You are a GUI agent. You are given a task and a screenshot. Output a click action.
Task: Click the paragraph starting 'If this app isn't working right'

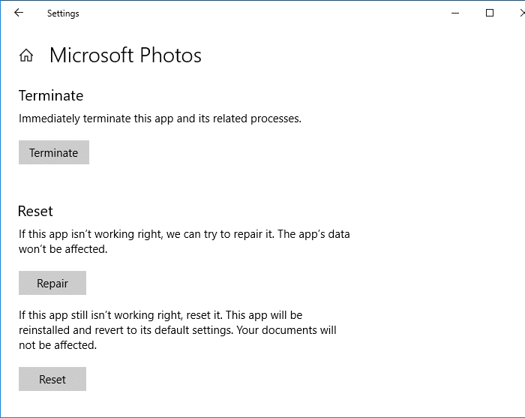point(184,242)
